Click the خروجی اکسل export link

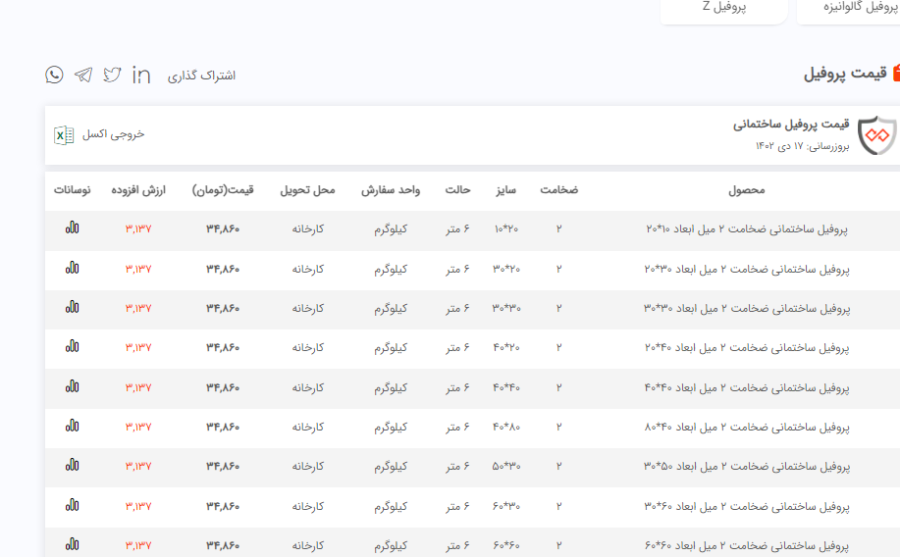point(113,134)
